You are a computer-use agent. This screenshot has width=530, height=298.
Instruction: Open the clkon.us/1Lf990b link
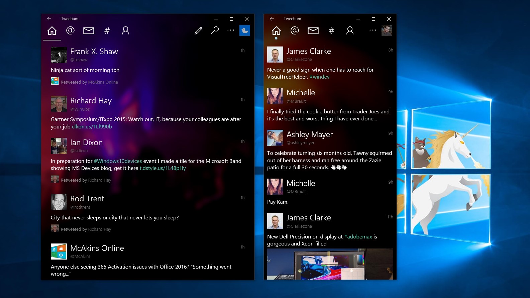pos(92,127)
